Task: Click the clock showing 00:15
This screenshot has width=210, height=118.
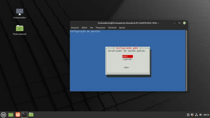Action: click(206, 115)
